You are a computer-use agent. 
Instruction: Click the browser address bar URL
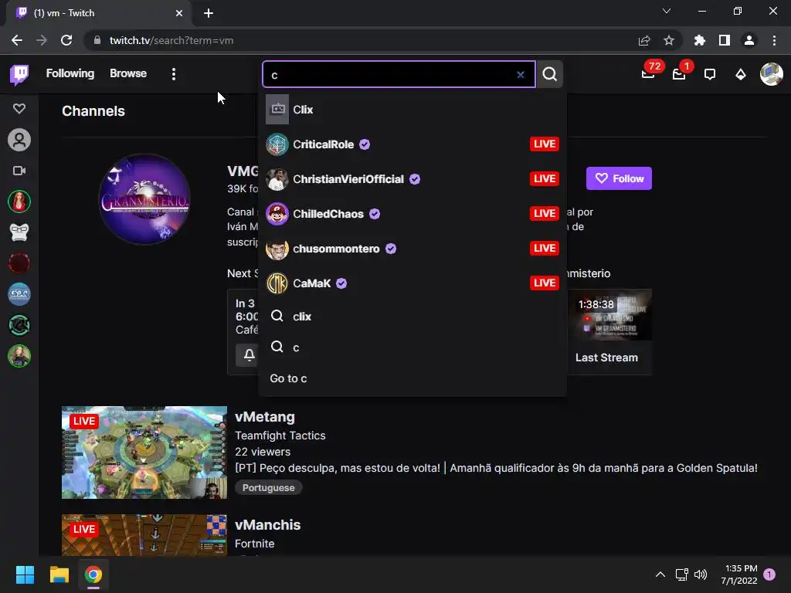pos(171,40)
